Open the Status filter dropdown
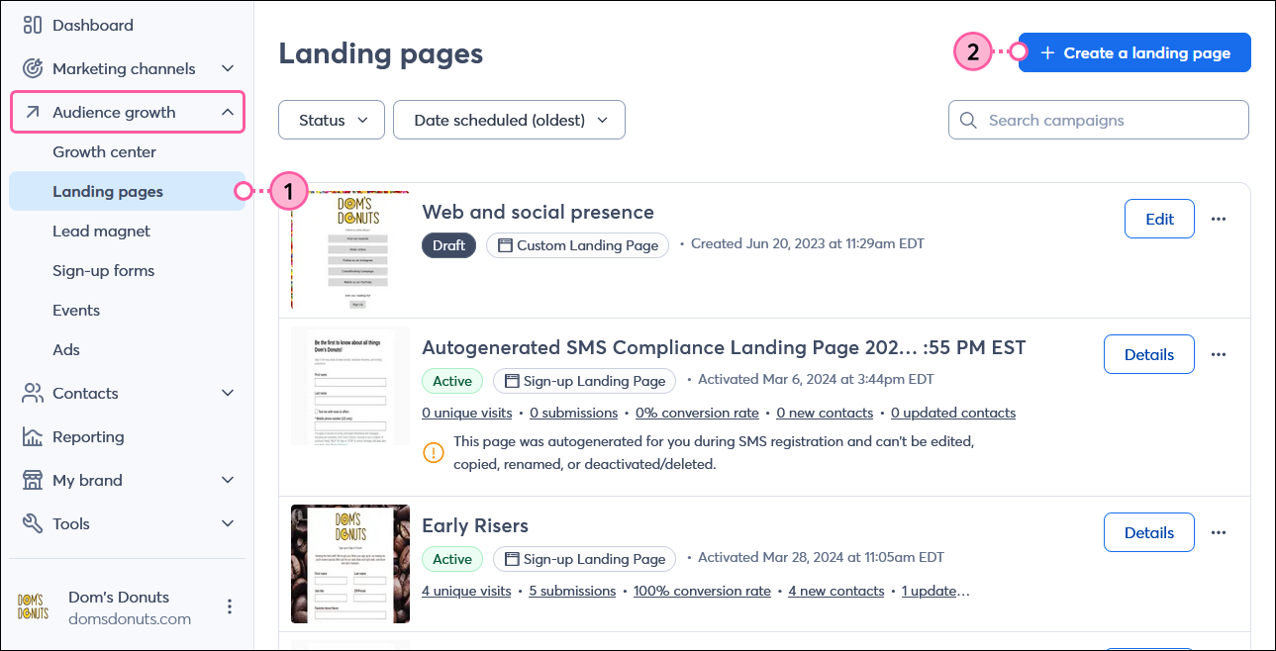Viewport: 1276px width, 651px height. click(x=332, y=120)
